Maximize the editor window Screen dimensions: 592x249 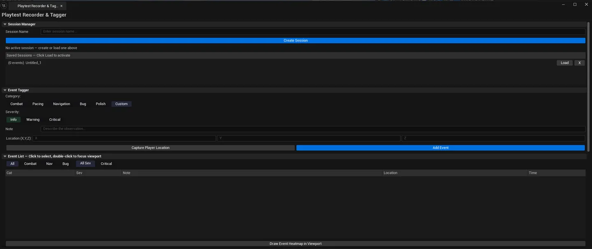[575, 5]
